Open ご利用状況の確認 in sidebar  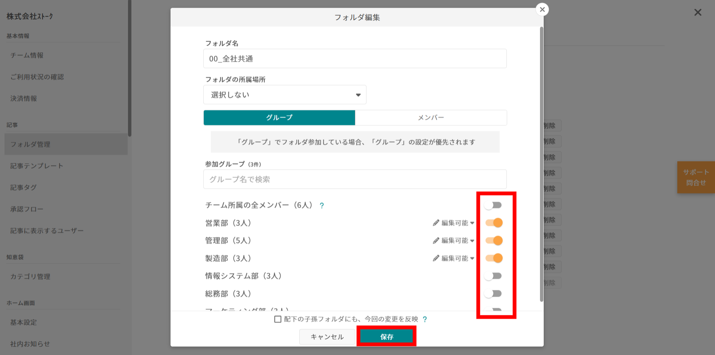[x=37, y=77]
